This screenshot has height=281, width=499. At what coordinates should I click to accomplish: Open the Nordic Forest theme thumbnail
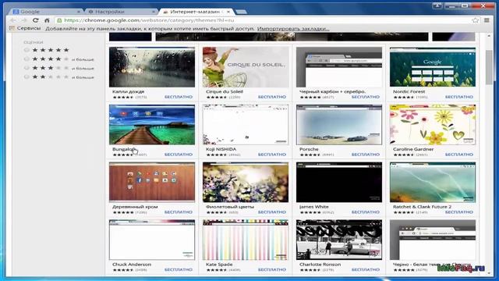click(x=433, y=67)
